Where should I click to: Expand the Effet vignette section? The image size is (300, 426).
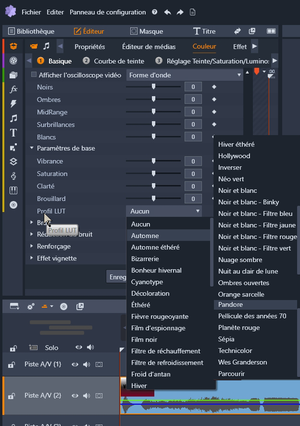[x=32, y=258]
